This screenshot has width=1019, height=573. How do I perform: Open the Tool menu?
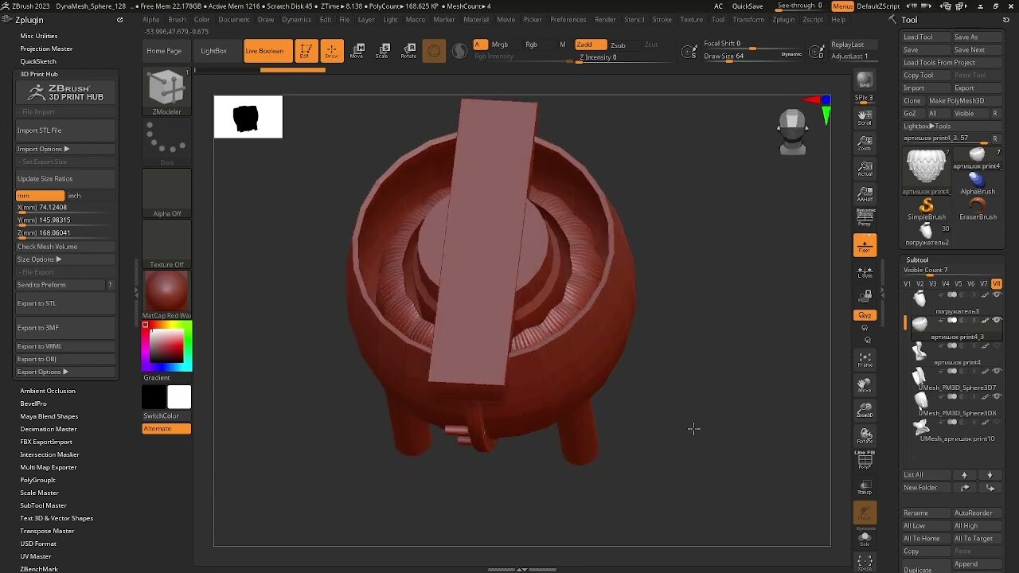click(x=718, y=19)
